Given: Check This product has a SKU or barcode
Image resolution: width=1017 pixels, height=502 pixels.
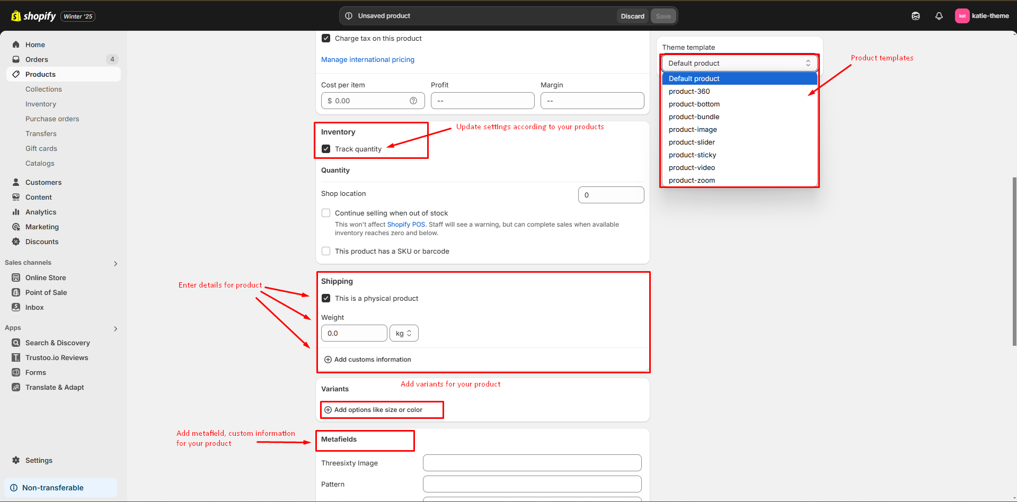Looking at the screenshot, I should 326,251.
